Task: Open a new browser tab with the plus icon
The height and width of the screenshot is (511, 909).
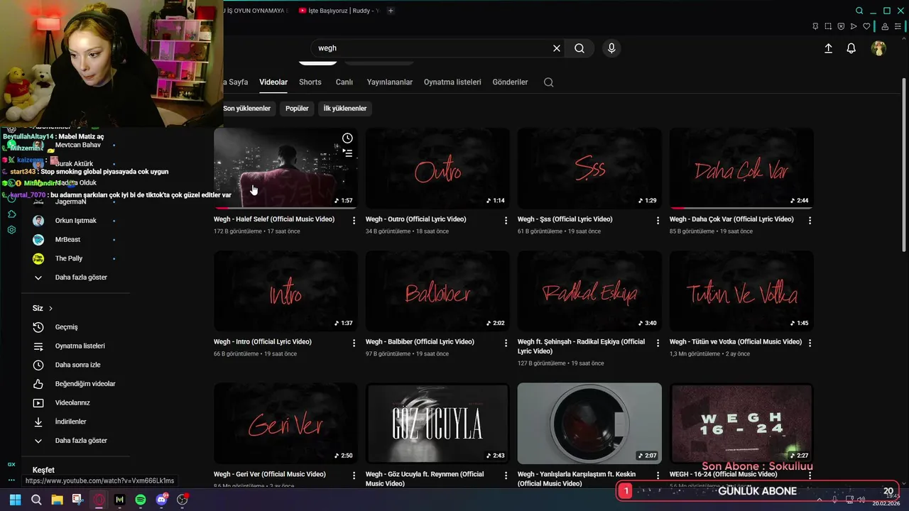Action: coord(391,11)
